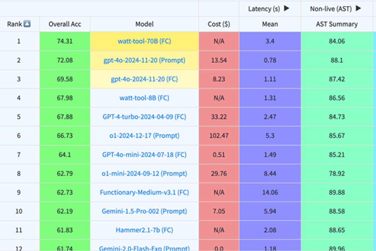Viewport: 376px width, 251px height.
Task: Select the 87.42 AST summary cell
Action: [x=337, y=79]
